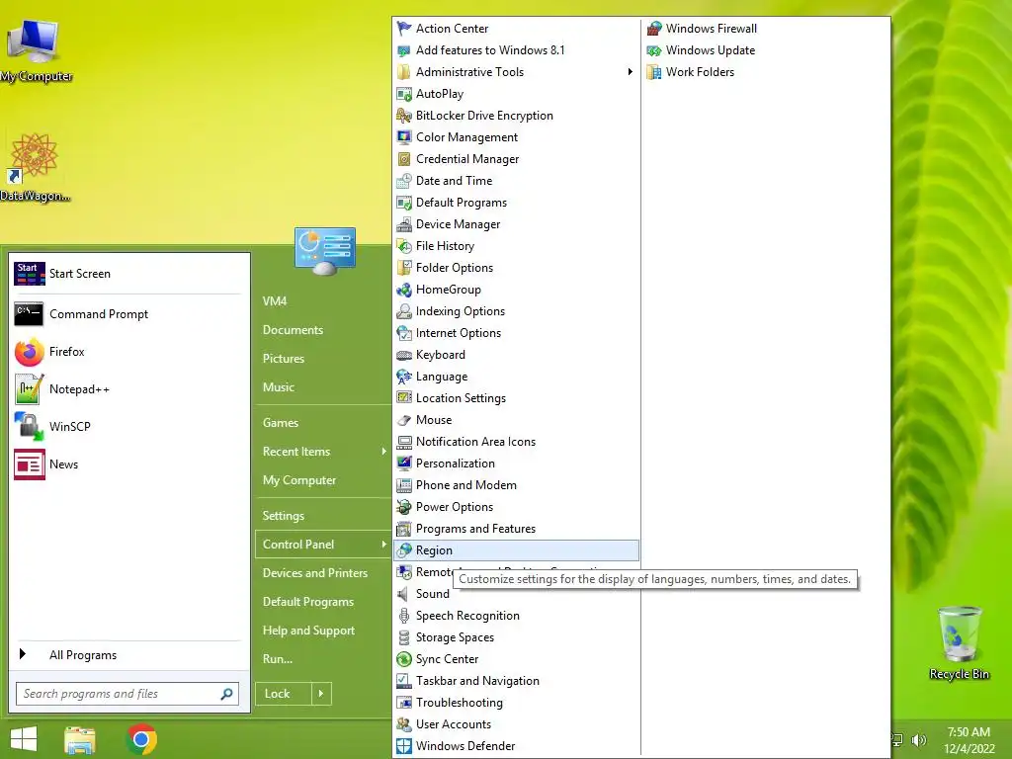Open the Start Screen tile icon
Viewport: 1012px width, 759px height.
tap(29, 274)
